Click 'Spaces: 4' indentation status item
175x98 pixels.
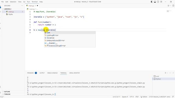125,97
